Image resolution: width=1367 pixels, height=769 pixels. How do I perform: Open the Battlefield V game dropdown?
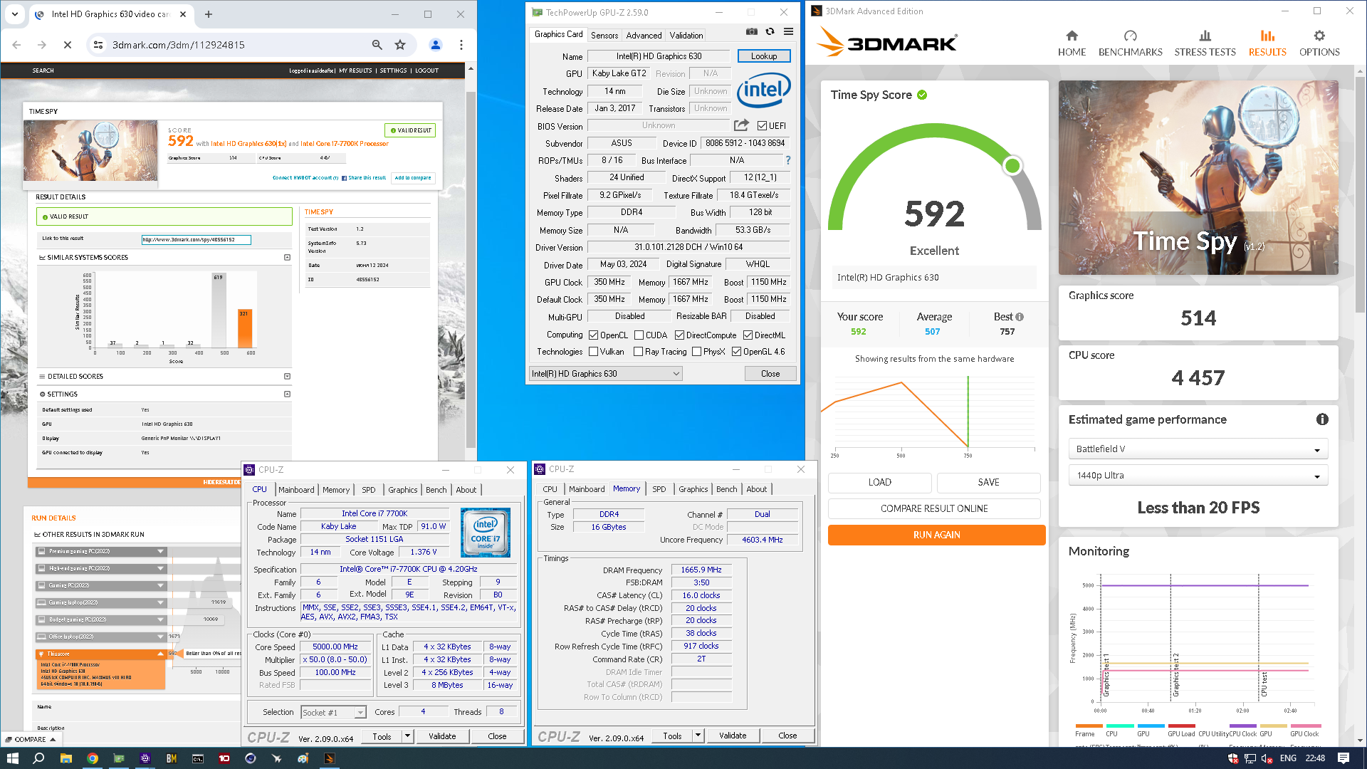pos(1198,449)
